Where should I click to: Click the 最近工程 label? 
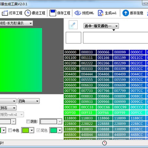[39, 13]
